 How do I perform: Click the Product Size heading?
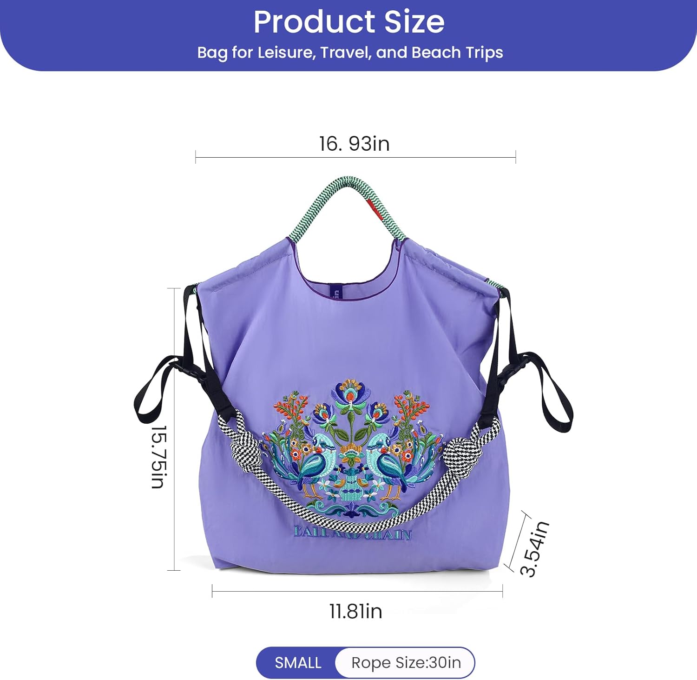tap(349, 22)
